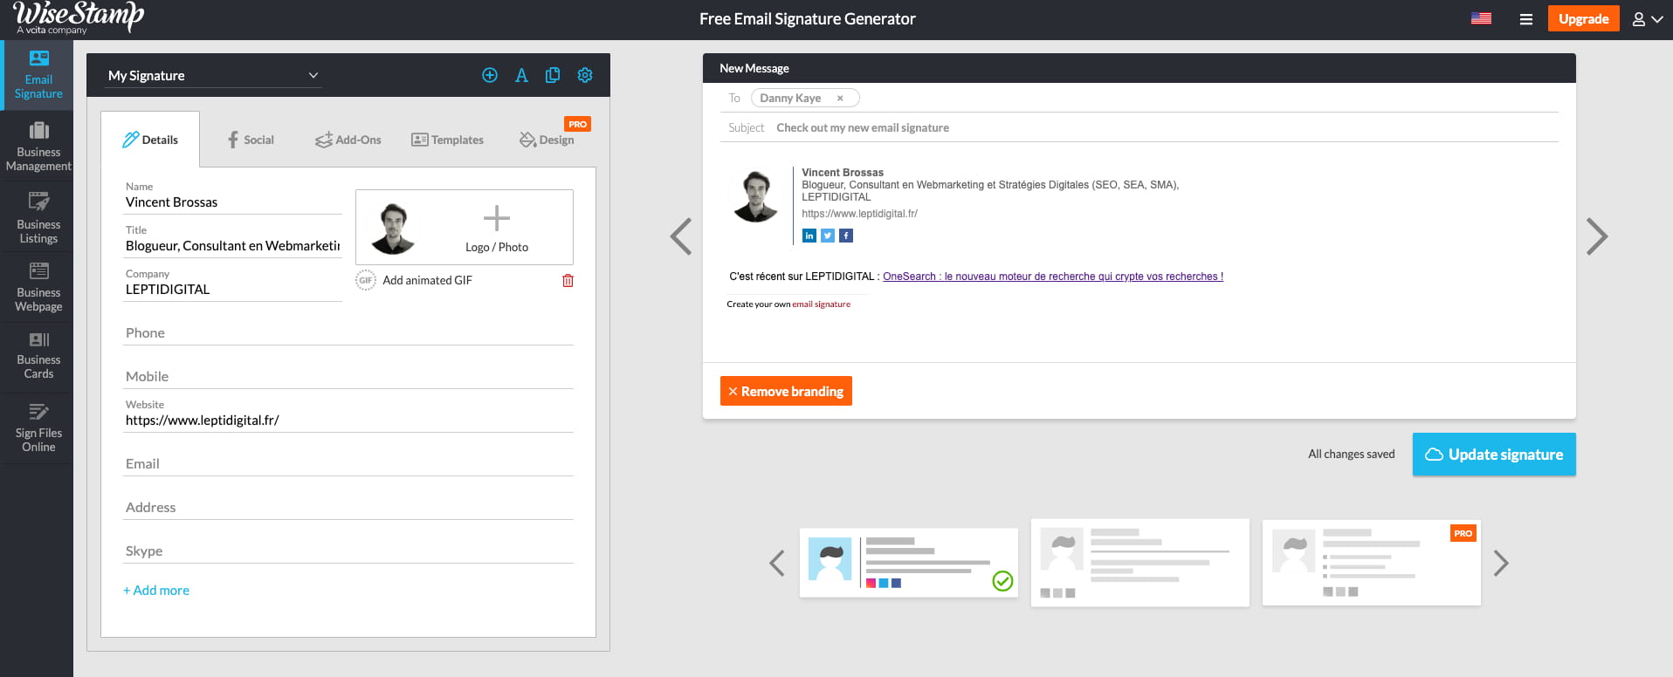
Task: Click Update signature button
Action: (1494, 455)
